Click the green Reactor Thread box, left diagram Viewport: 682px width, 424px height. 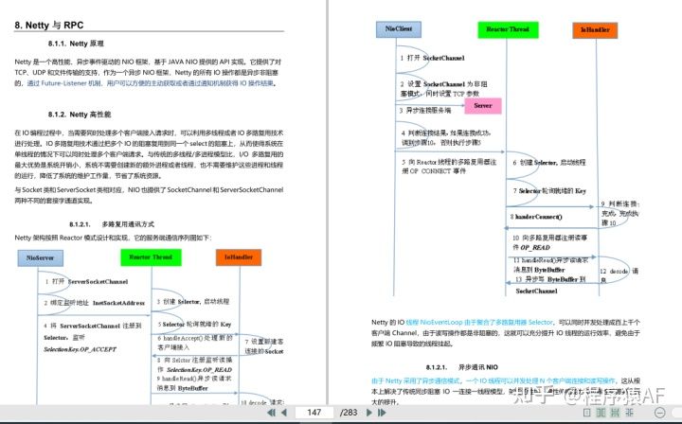point(151,257)
